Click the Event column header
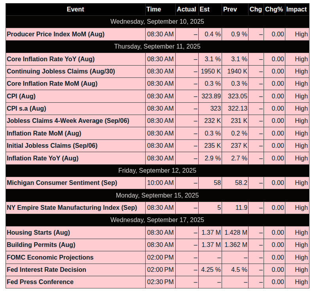This screenshot has height=292, width=317. click(x=76, y=9)
